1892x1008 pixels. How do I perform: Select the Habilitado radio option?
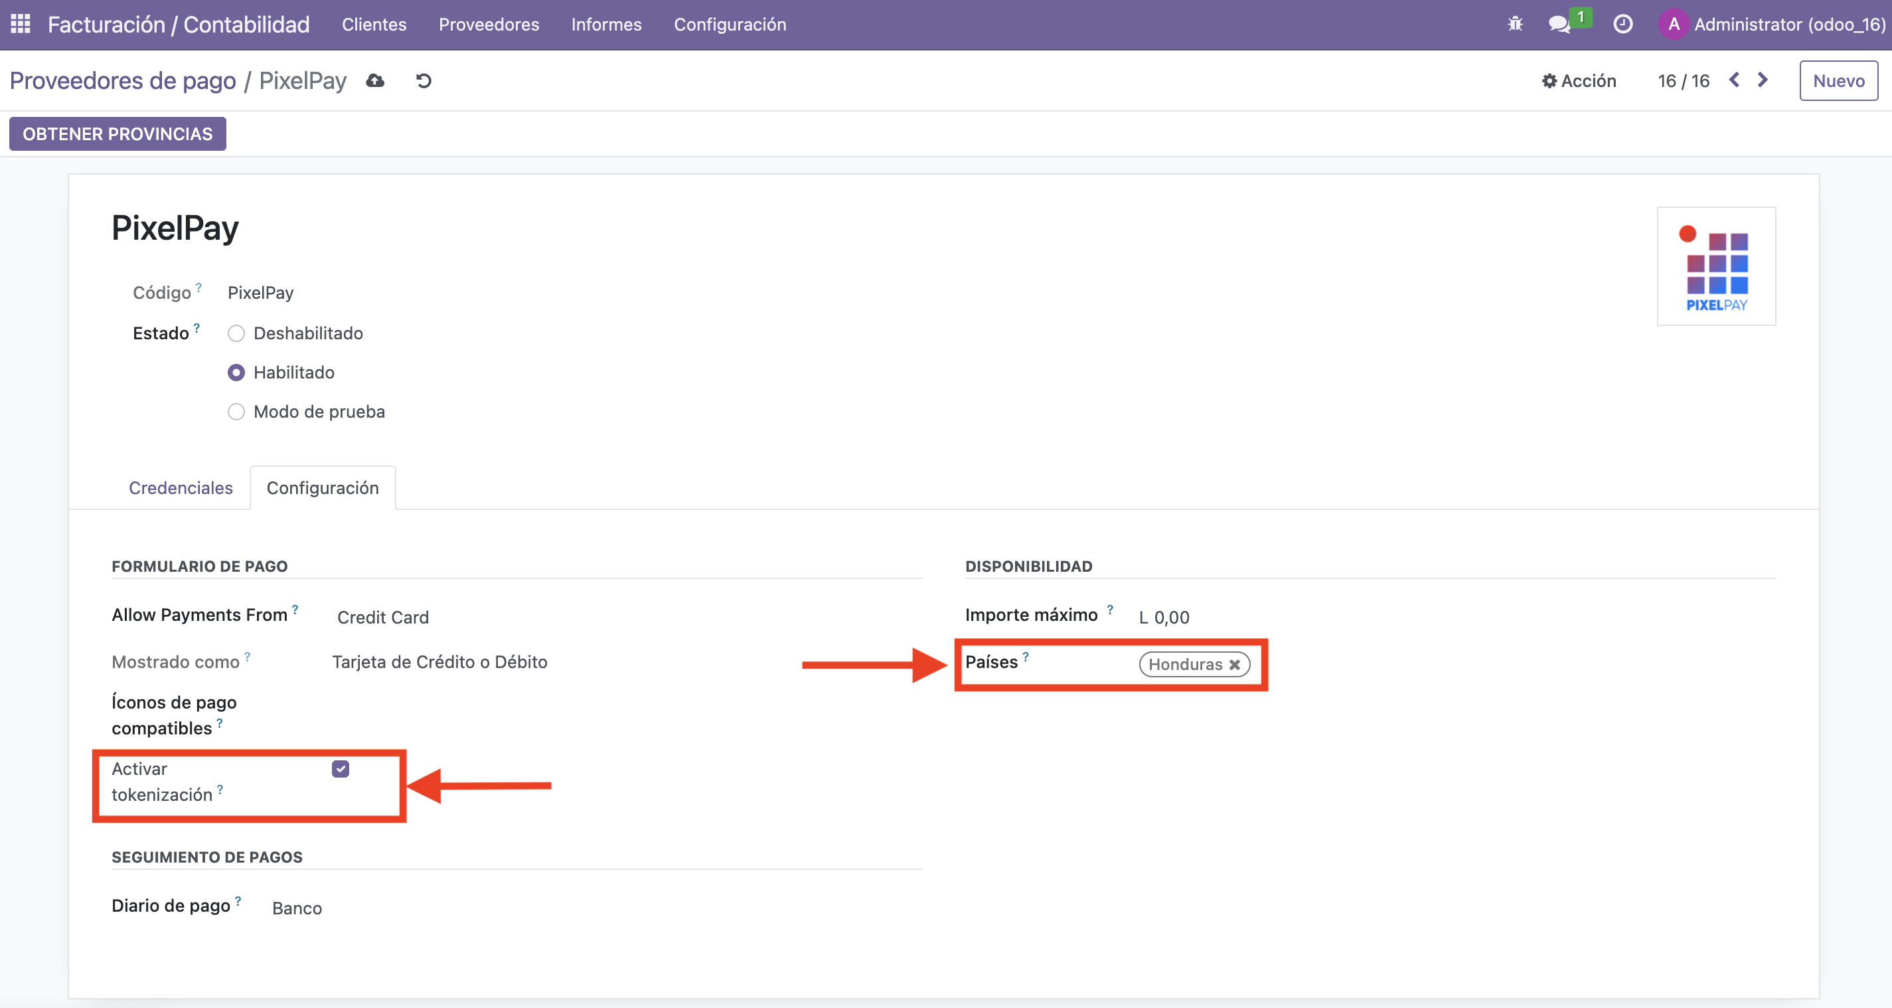pos(236,373)
